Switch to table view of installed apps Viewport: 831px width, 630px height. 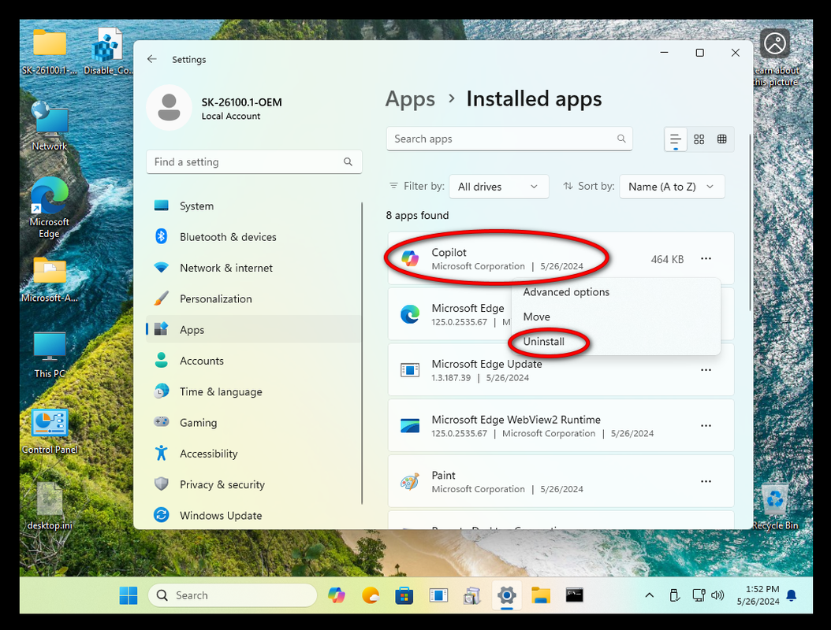(x=722, y=139)
